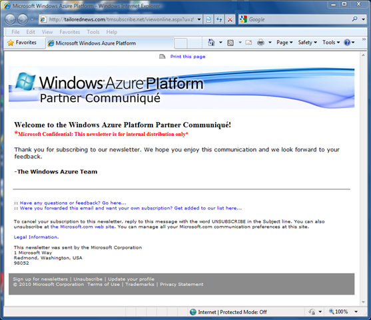The height and width of the screenshot is (320, 371).
Task: Open the Terms of Use footer link
Action: (x=103, y=284)
